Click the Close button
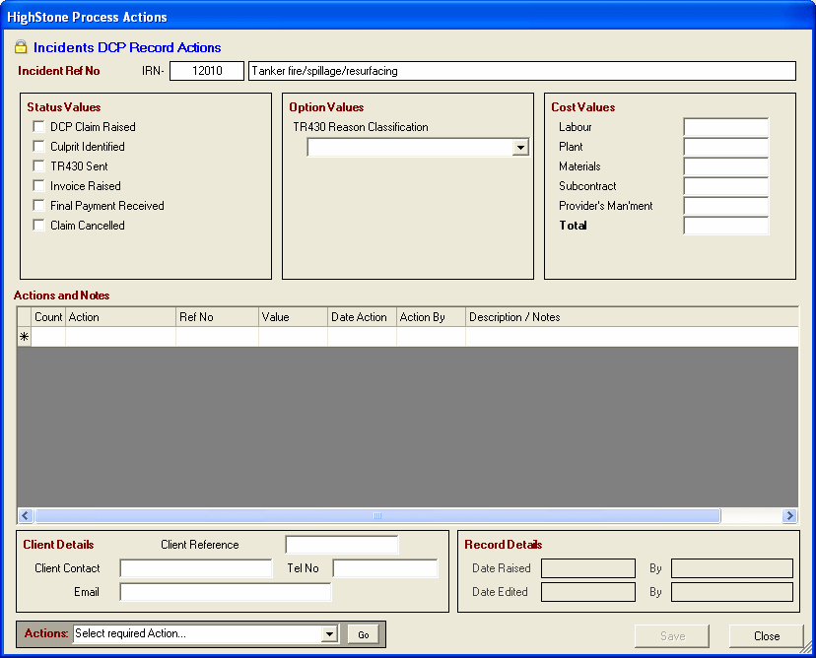 pos(766,636)
